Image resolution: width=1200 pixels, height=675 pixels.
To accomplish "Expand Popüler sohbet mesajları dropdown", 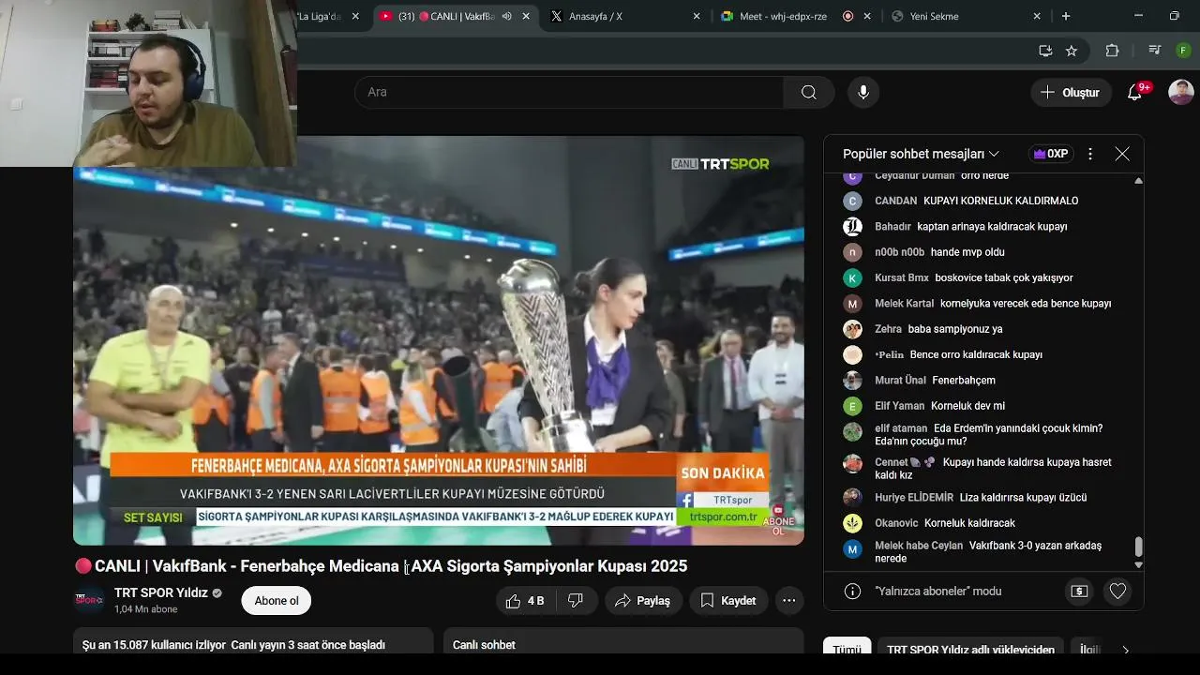I will point(921,154).
